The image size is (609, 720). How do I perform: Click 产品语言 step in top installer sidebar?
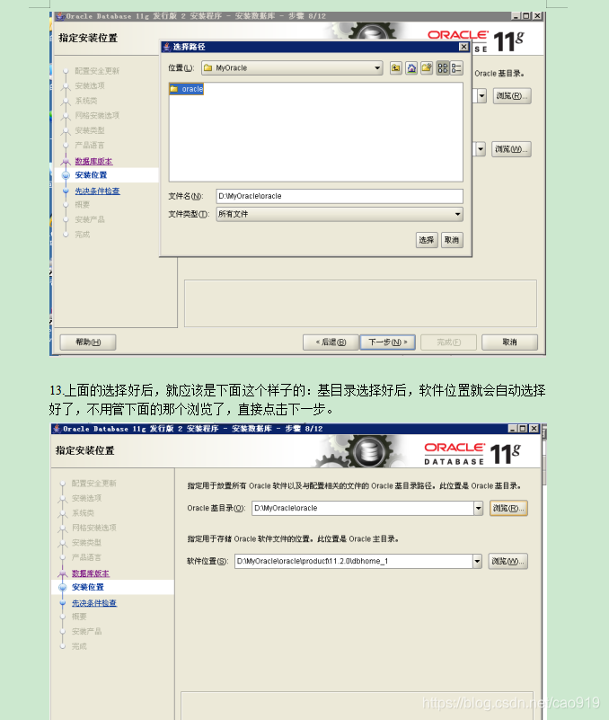(90, 145)
